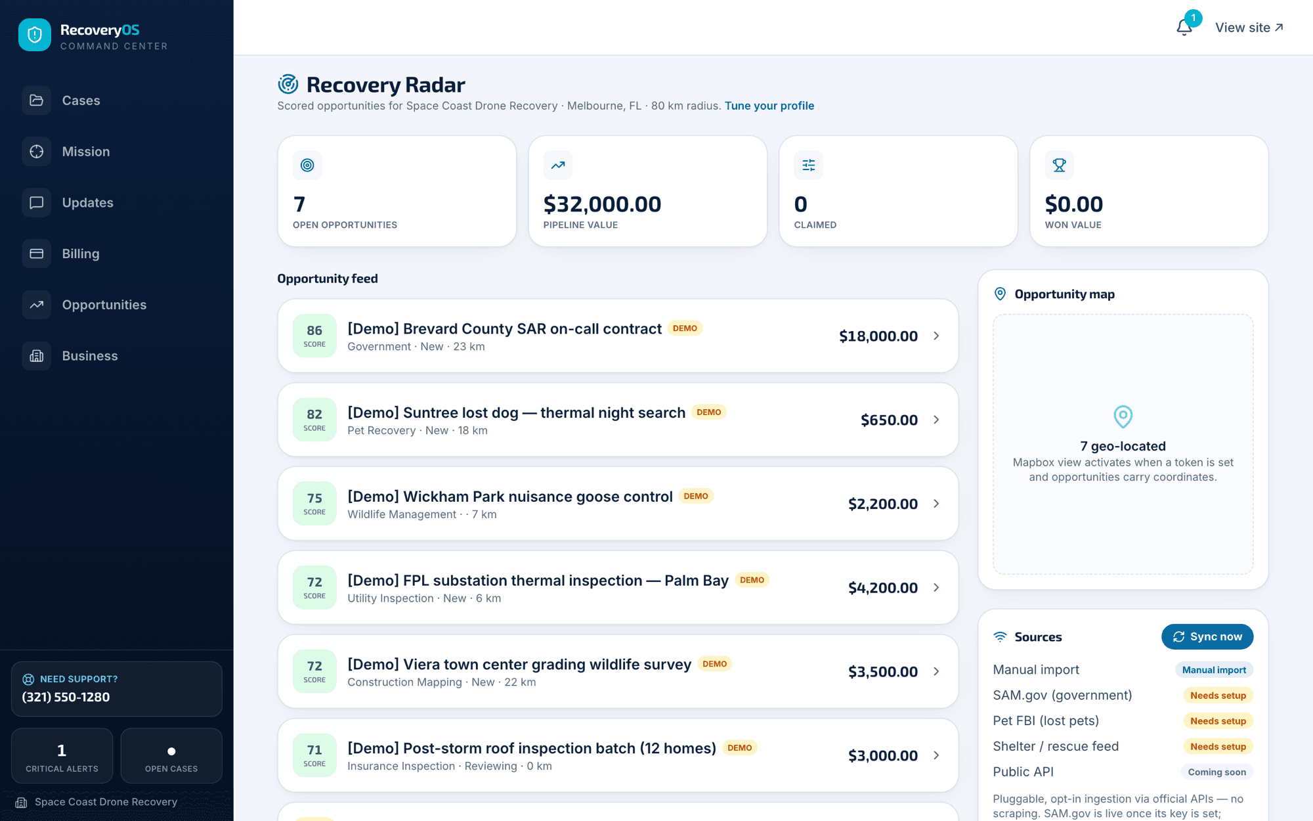Click the Critical Alerts counter tile
Image resolution: width=1313 pixels, height=821 pixels.
tap(62, 756)
